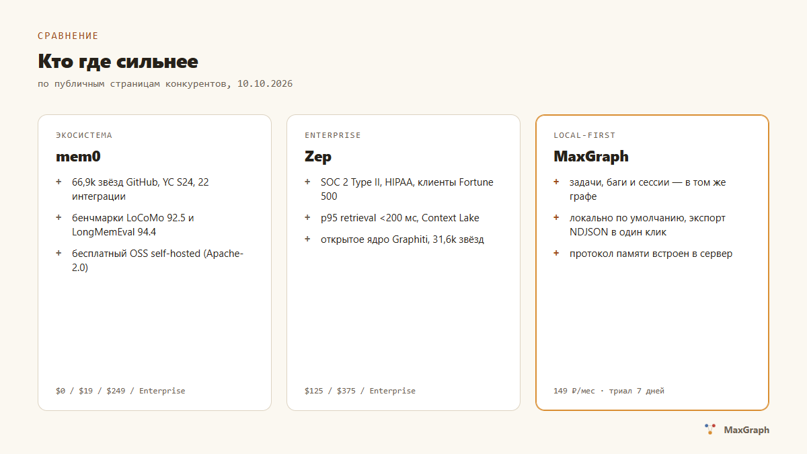This screenshot has width=807, height=454.
Task: Click the '$0 / $19 / $249 / Enterprise' pricing
Action: [120, 391]
